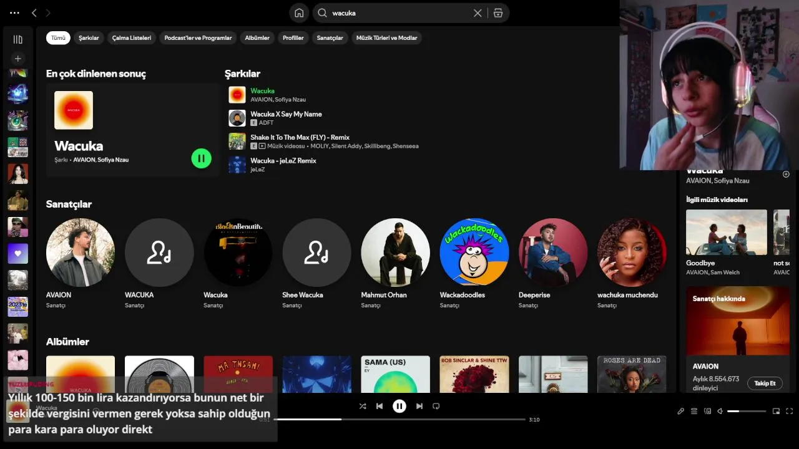
Task: Select Müzik Türleri ve Modlar filter
Action: [386, 38]
